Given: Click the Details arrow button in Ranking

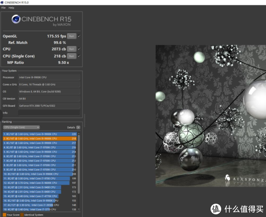Looking at the screenshot, I should coord(78,128).
